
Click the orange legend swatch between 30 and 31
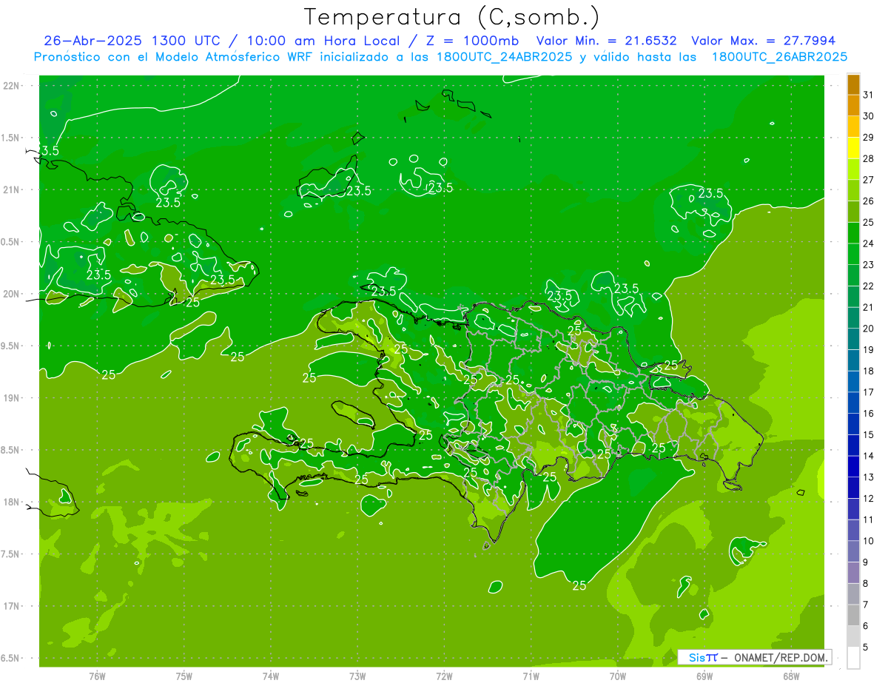[853, 106]
